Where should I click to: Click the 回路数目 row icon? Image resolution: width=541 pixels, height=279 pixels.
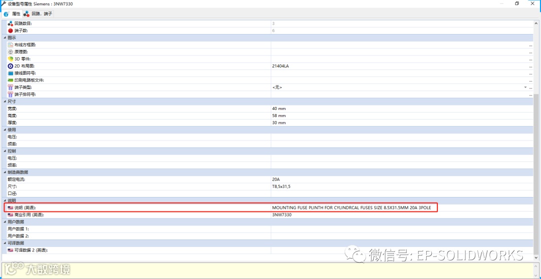click(x=11, y=23)
